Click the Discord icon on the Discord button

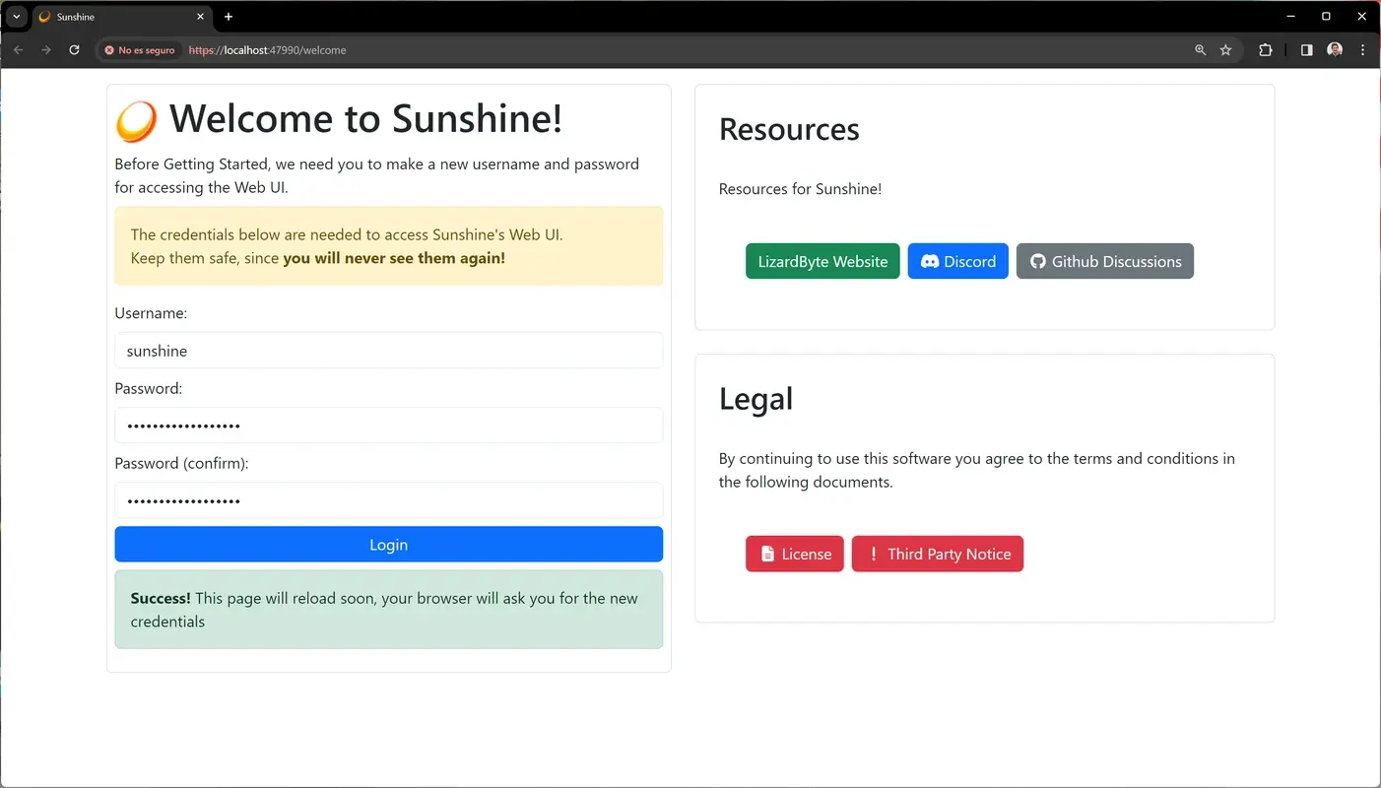(x=931, y=261)
